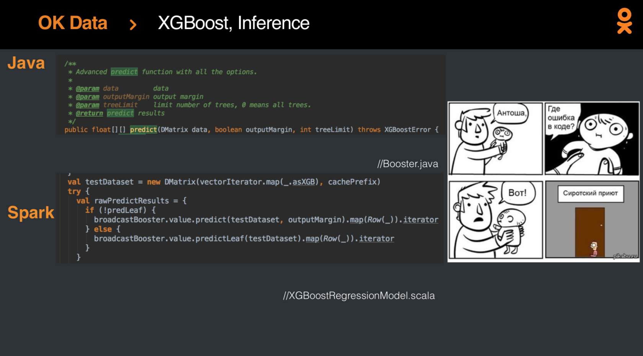This screenshot has width=643, height=356.
Task: Click the "try {" line in Spark code
Action: click(78, 191)
